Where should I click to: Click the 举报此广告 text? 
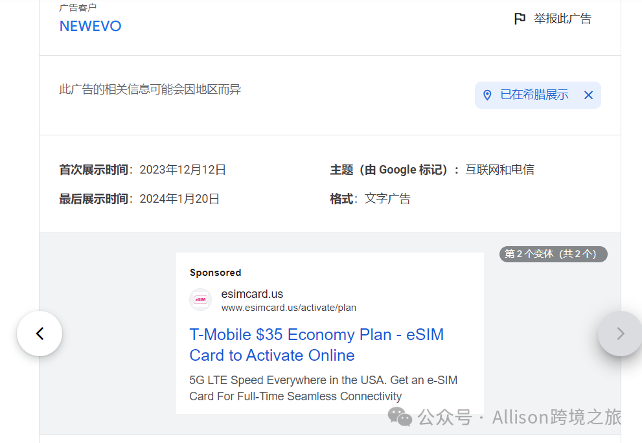click(562, 19)
